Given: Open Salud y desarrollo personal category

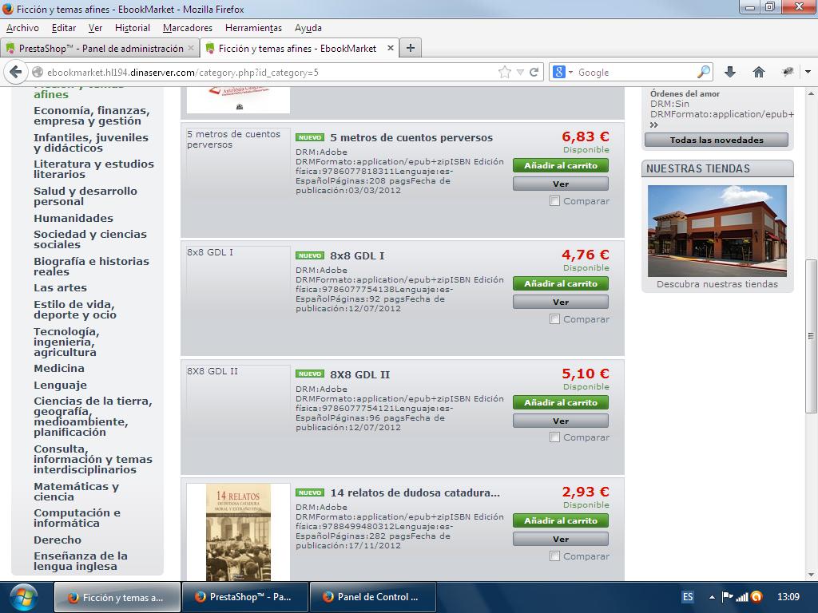Looking at the screenshot, I should [85, 196].
